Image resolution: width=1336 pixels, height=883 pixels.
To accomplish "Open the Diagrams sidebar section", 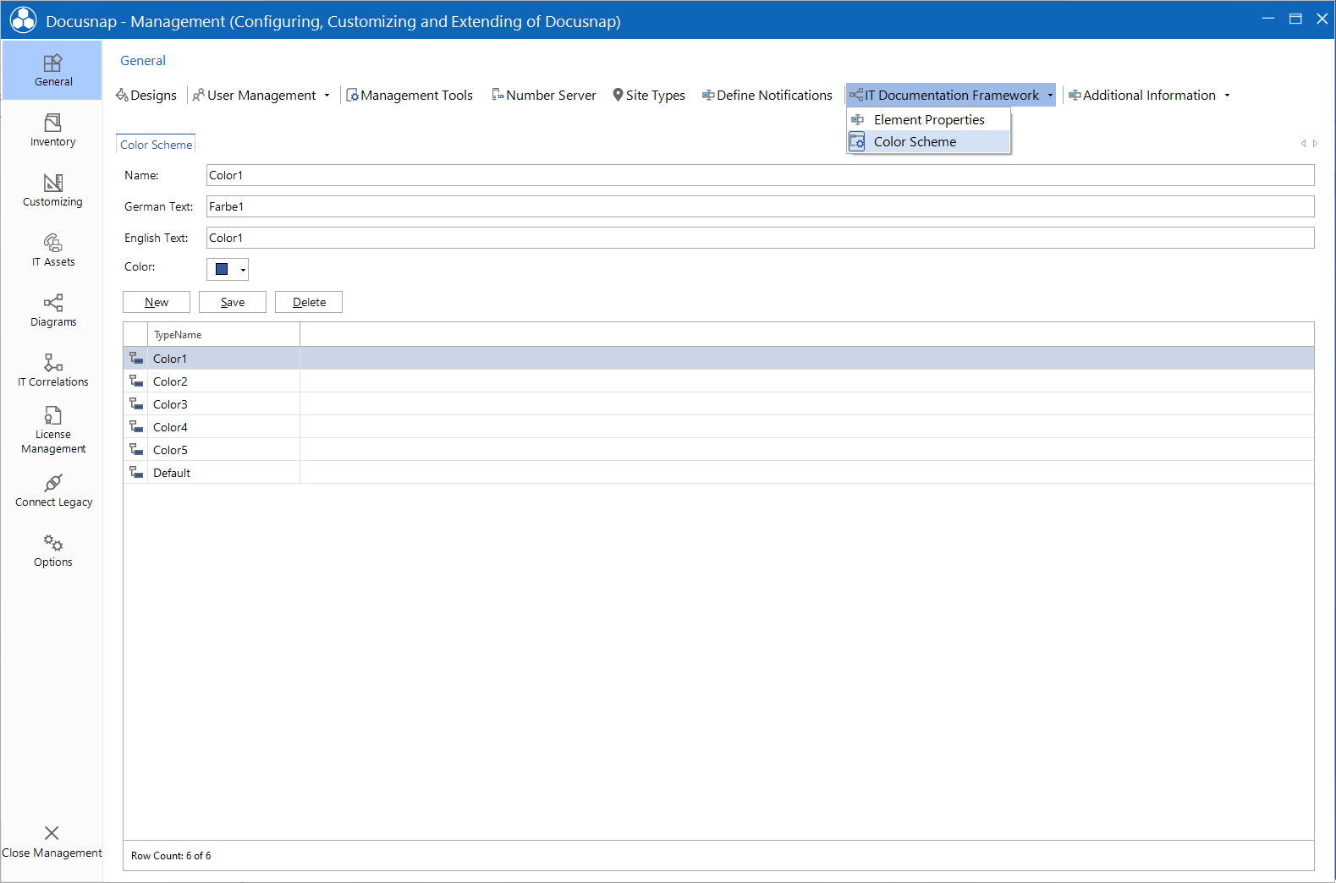I will [x=52, y=310].
